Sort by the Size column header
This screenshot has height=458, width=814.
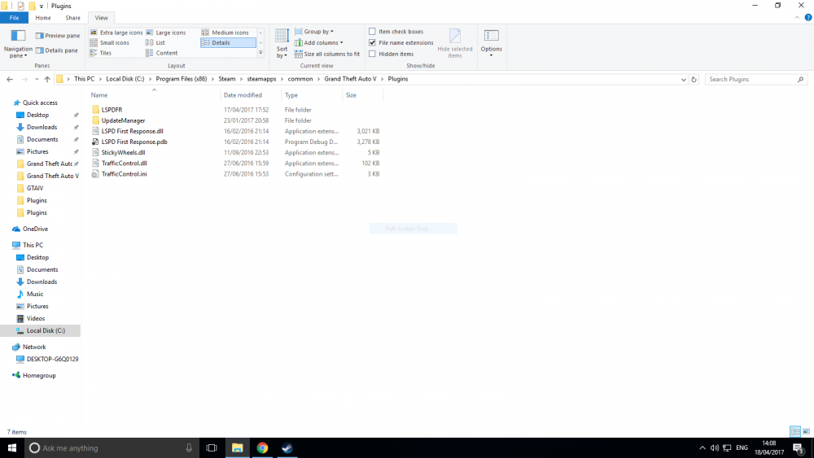pos(351,95)
